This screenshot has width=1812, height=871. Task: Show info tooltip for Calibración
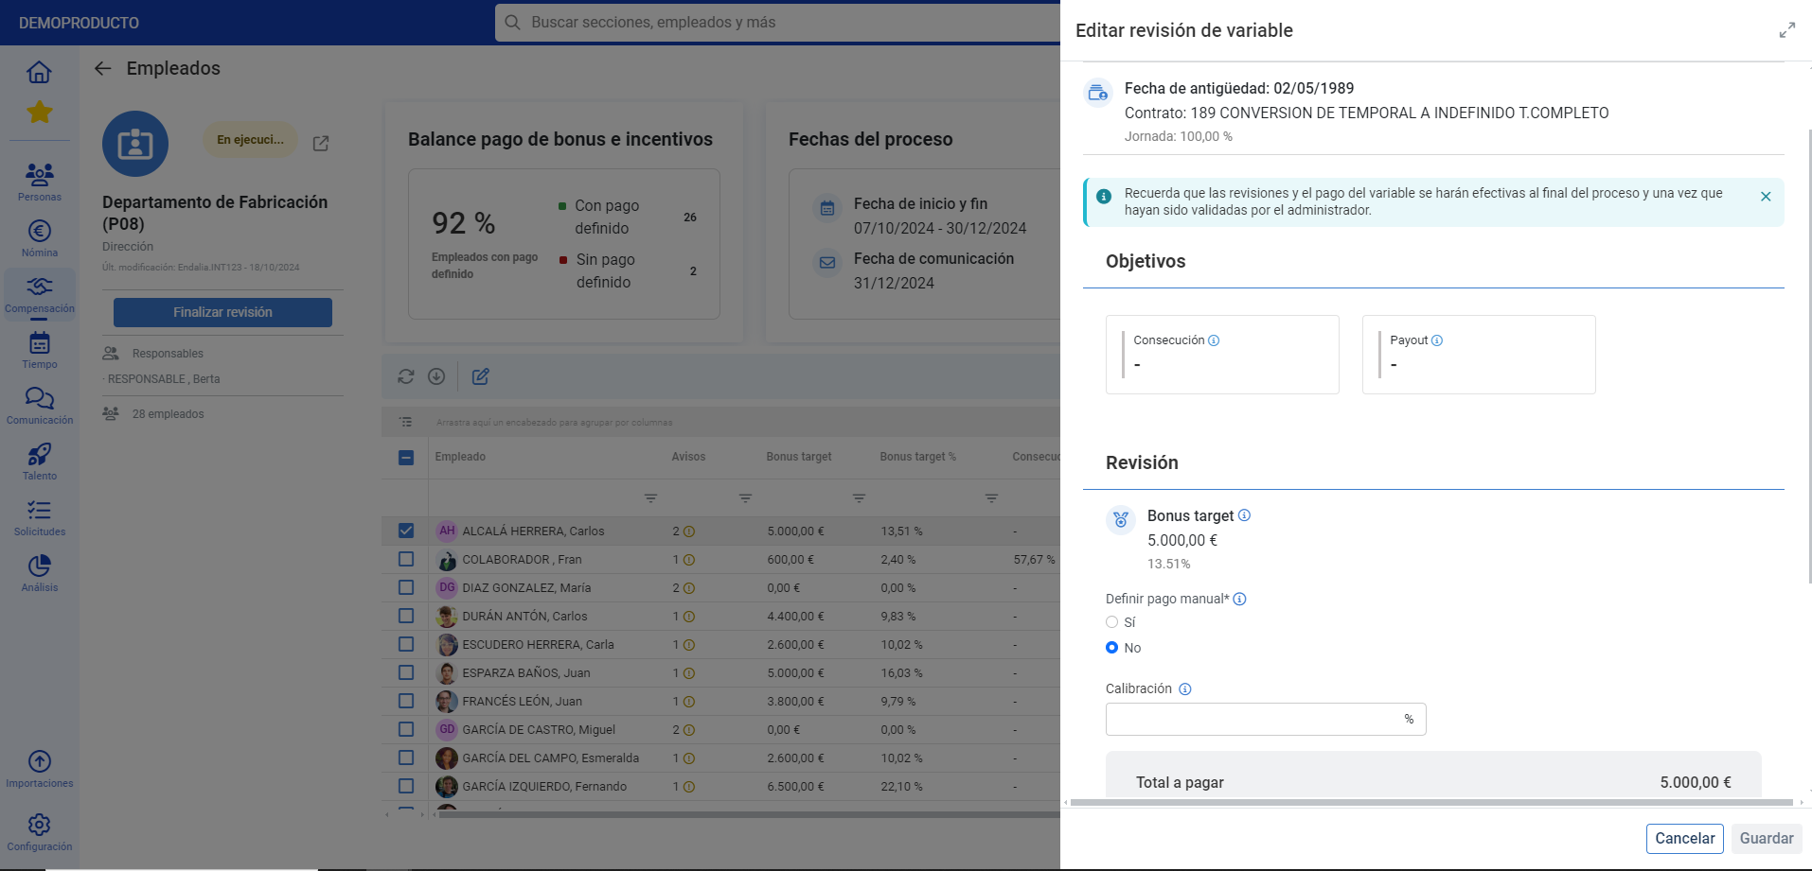click(1184, 689)
